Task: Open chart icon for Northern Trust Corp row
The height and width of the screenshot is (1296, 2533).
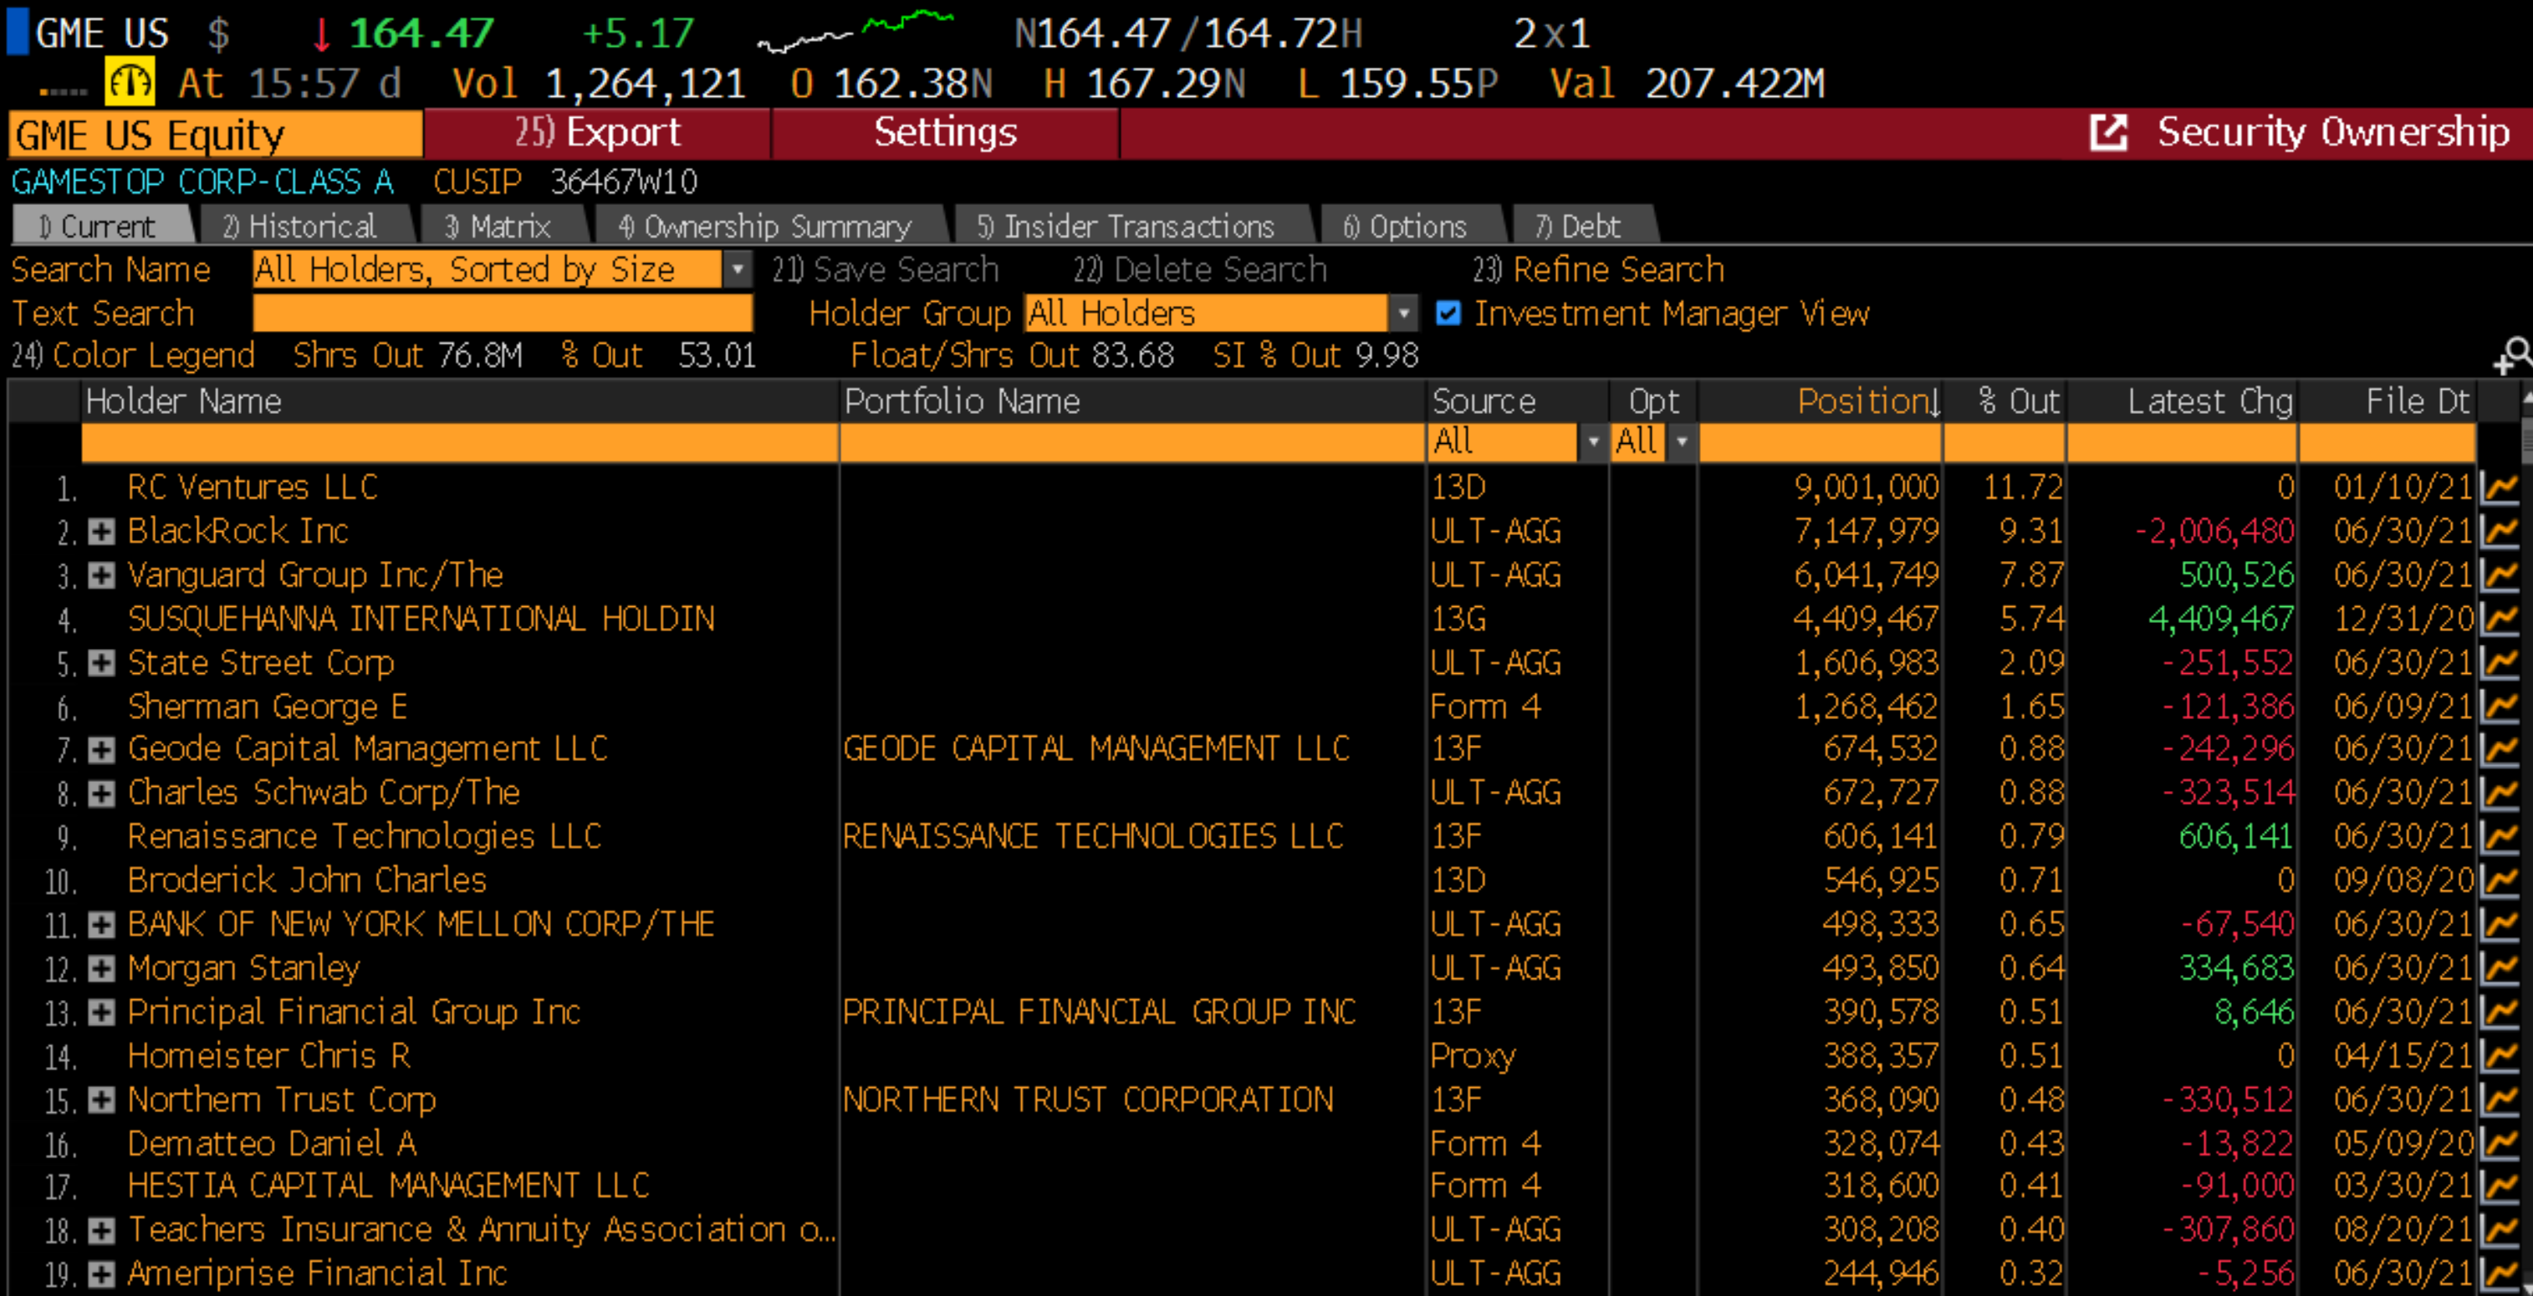Action: pos(2499,1100)
